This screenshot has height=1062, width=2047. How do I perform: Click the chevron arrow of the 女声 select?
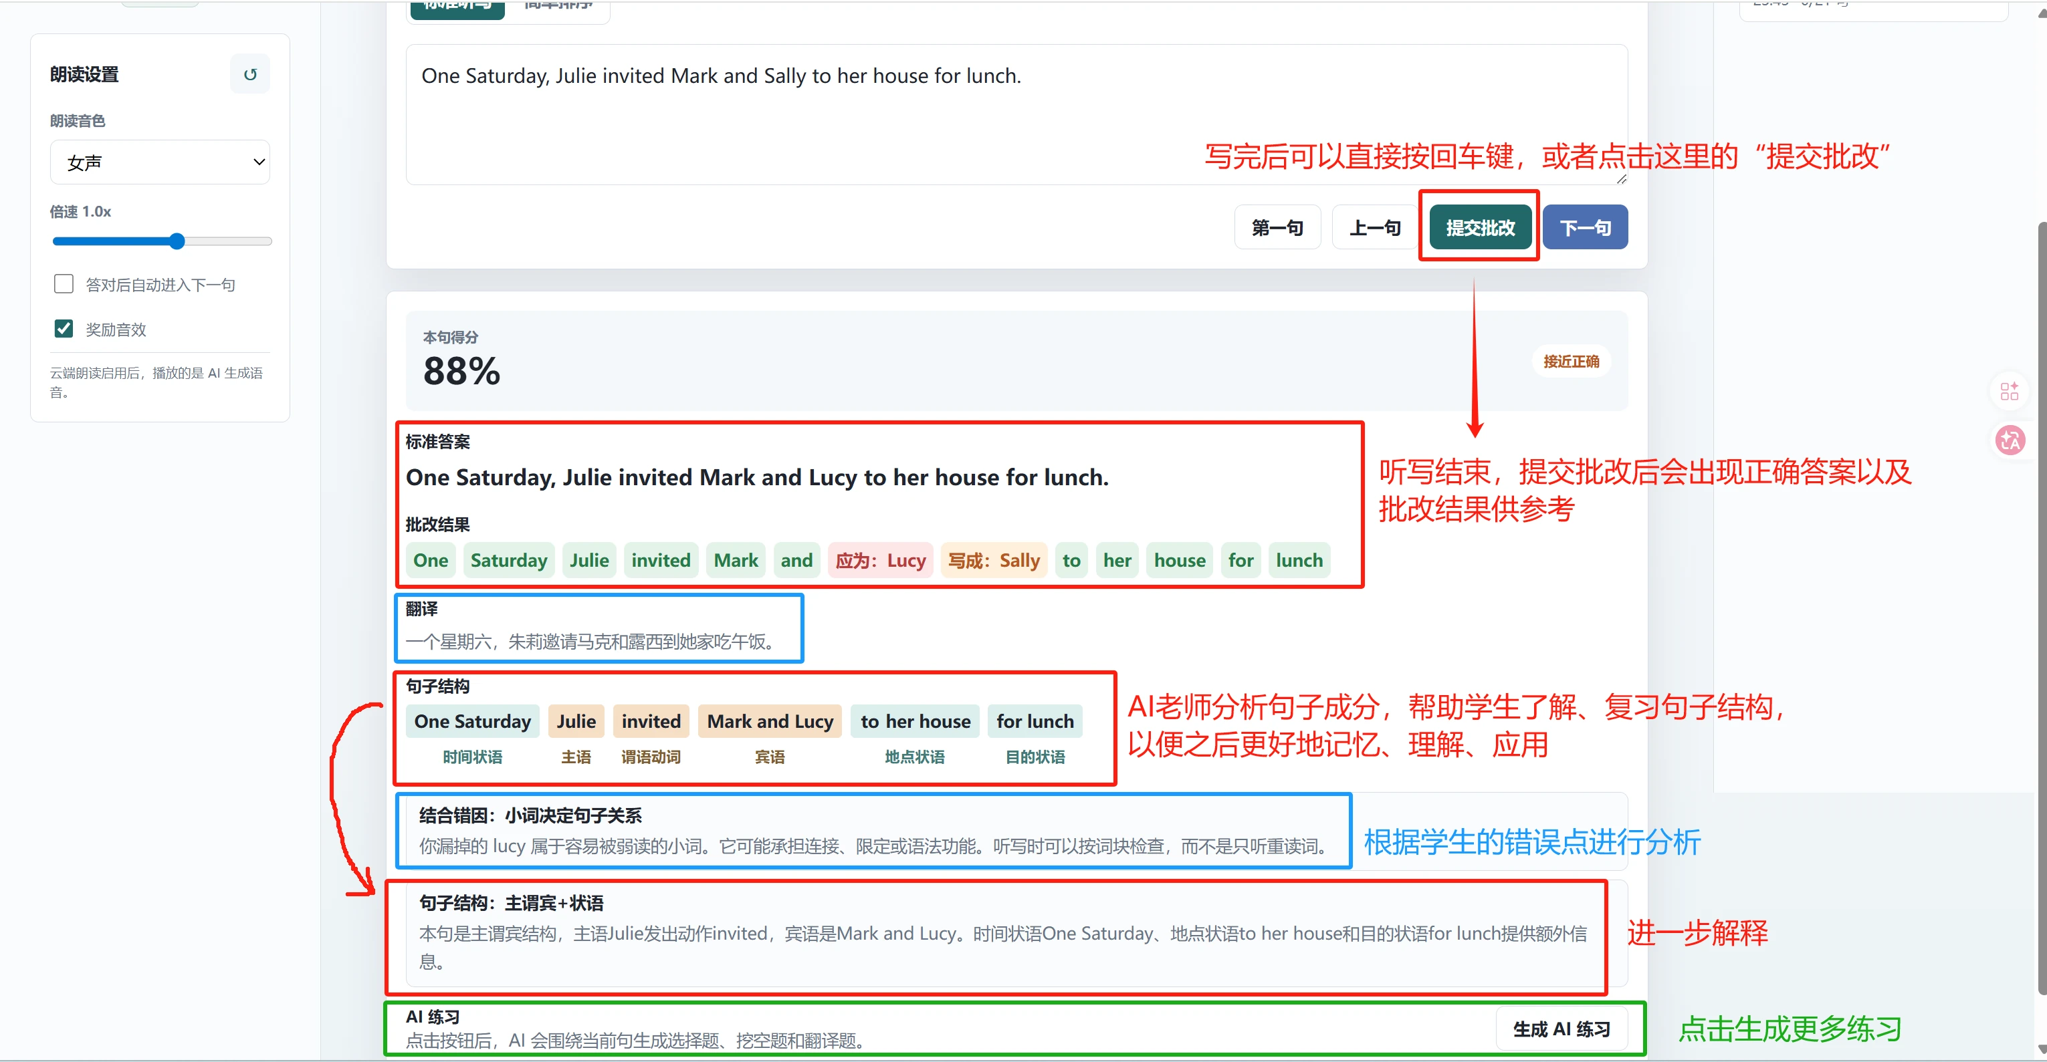point(258,162)
